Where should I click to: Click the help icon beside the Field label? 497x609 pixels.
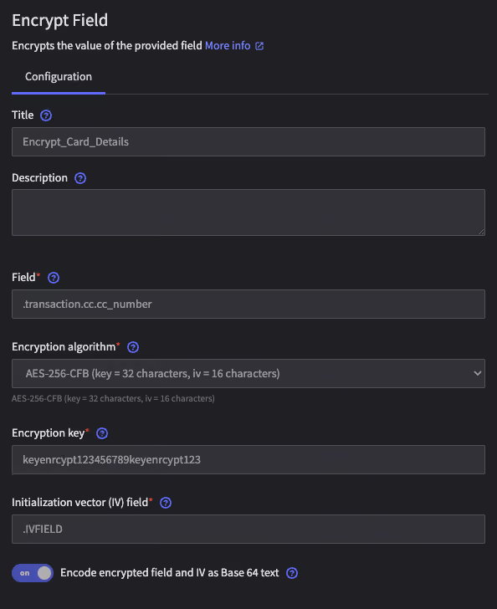pos(54,278)
